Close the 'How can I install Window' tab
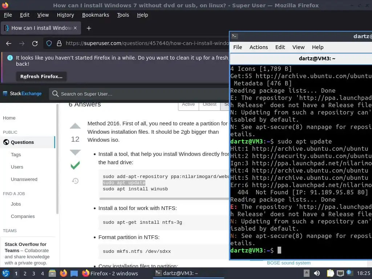The image size is (372, 279). tap(75, 28)
